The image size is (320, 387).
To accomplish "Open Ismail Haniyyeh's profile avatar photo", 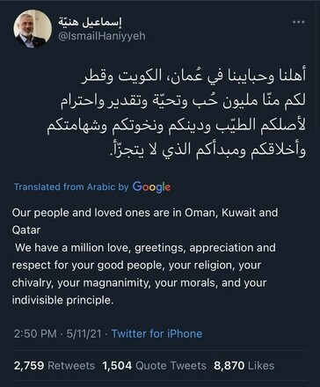I will 33,29.
